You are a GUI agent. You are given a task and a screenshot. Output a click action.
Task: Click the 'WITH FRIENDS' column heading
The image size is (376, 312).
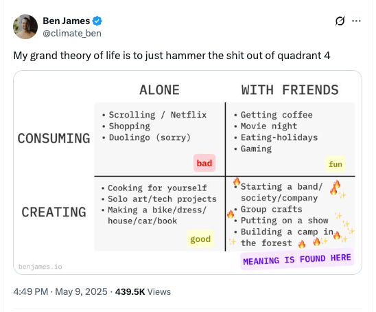[x=290, y=90]
